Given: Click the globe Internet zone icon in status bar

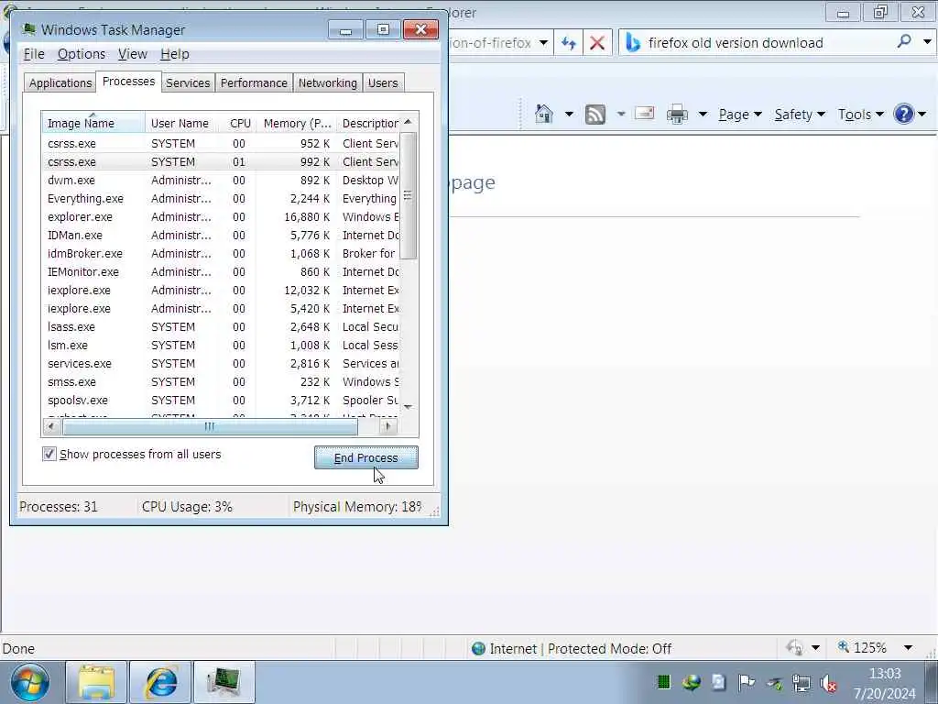Looking at the screenshot, I should coord(478,648).
